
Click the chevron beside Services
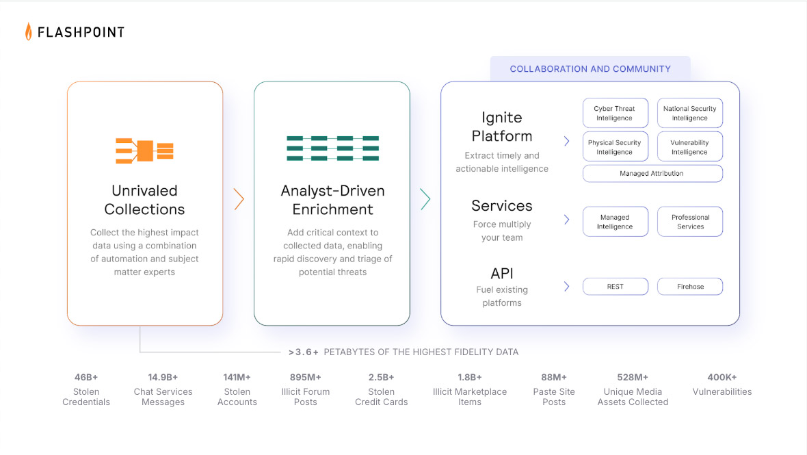567,220
